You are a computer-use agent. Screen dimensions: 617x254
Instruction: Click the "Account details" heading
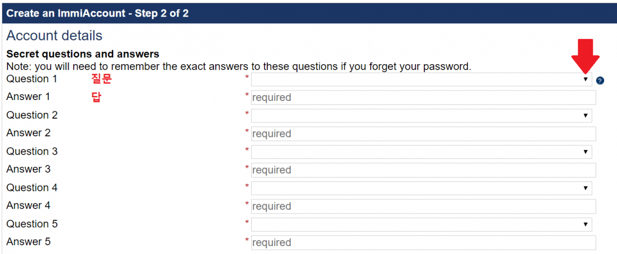point(54,36)
